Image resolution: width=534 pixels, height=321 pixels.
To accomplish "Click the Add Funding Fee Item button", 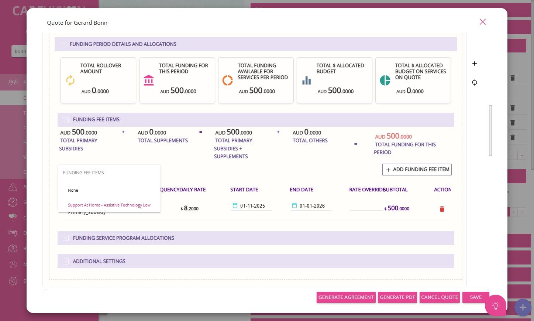I will [x=417, y=170].
